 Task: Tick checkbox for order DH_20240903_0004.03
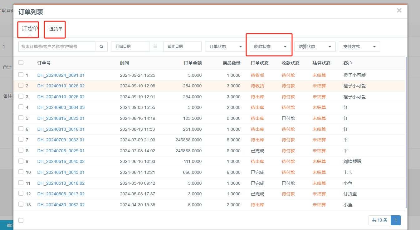coord(21,107)
